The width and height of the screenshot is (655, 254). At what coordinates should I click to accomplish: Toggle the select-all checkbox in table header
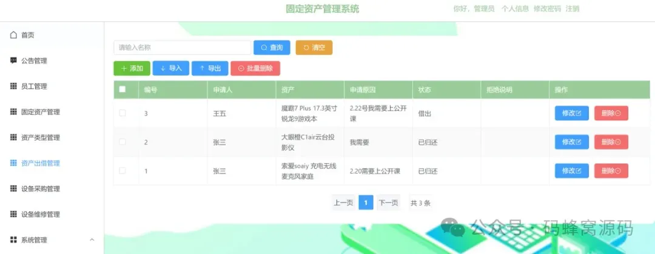tap(123, 89)
